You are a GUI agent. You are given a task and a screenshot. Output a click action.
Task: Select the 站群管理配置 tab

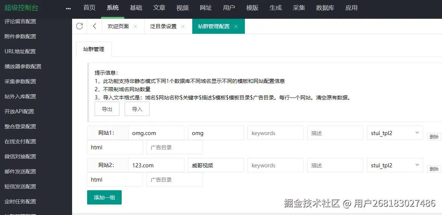[x=214, y=27]
